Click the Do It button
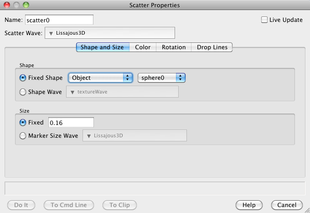 tap(21, 205)
